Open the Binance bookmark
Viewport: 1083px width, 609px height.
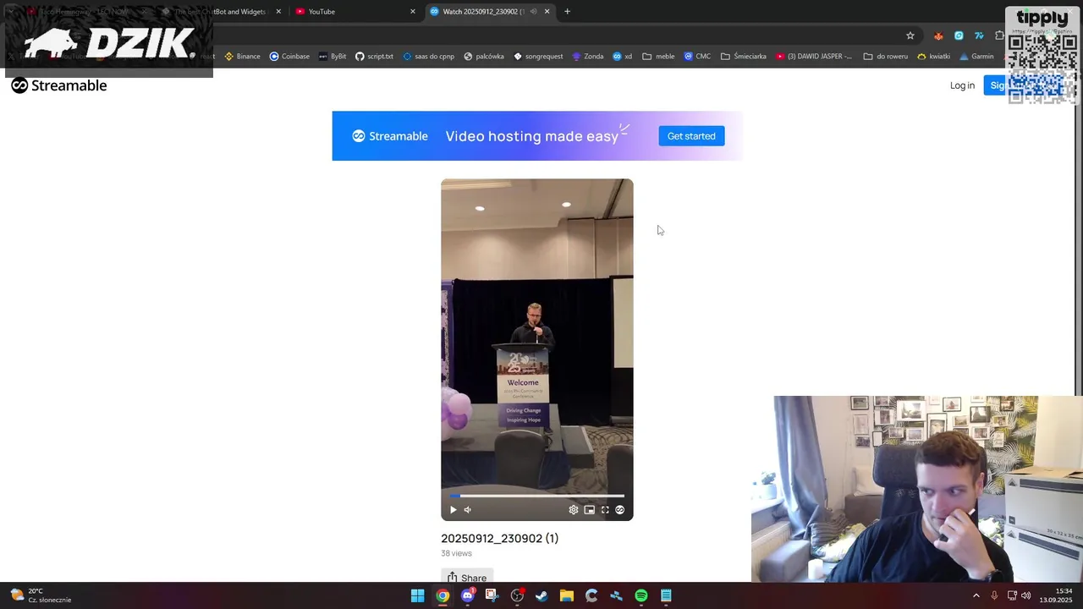242,57
